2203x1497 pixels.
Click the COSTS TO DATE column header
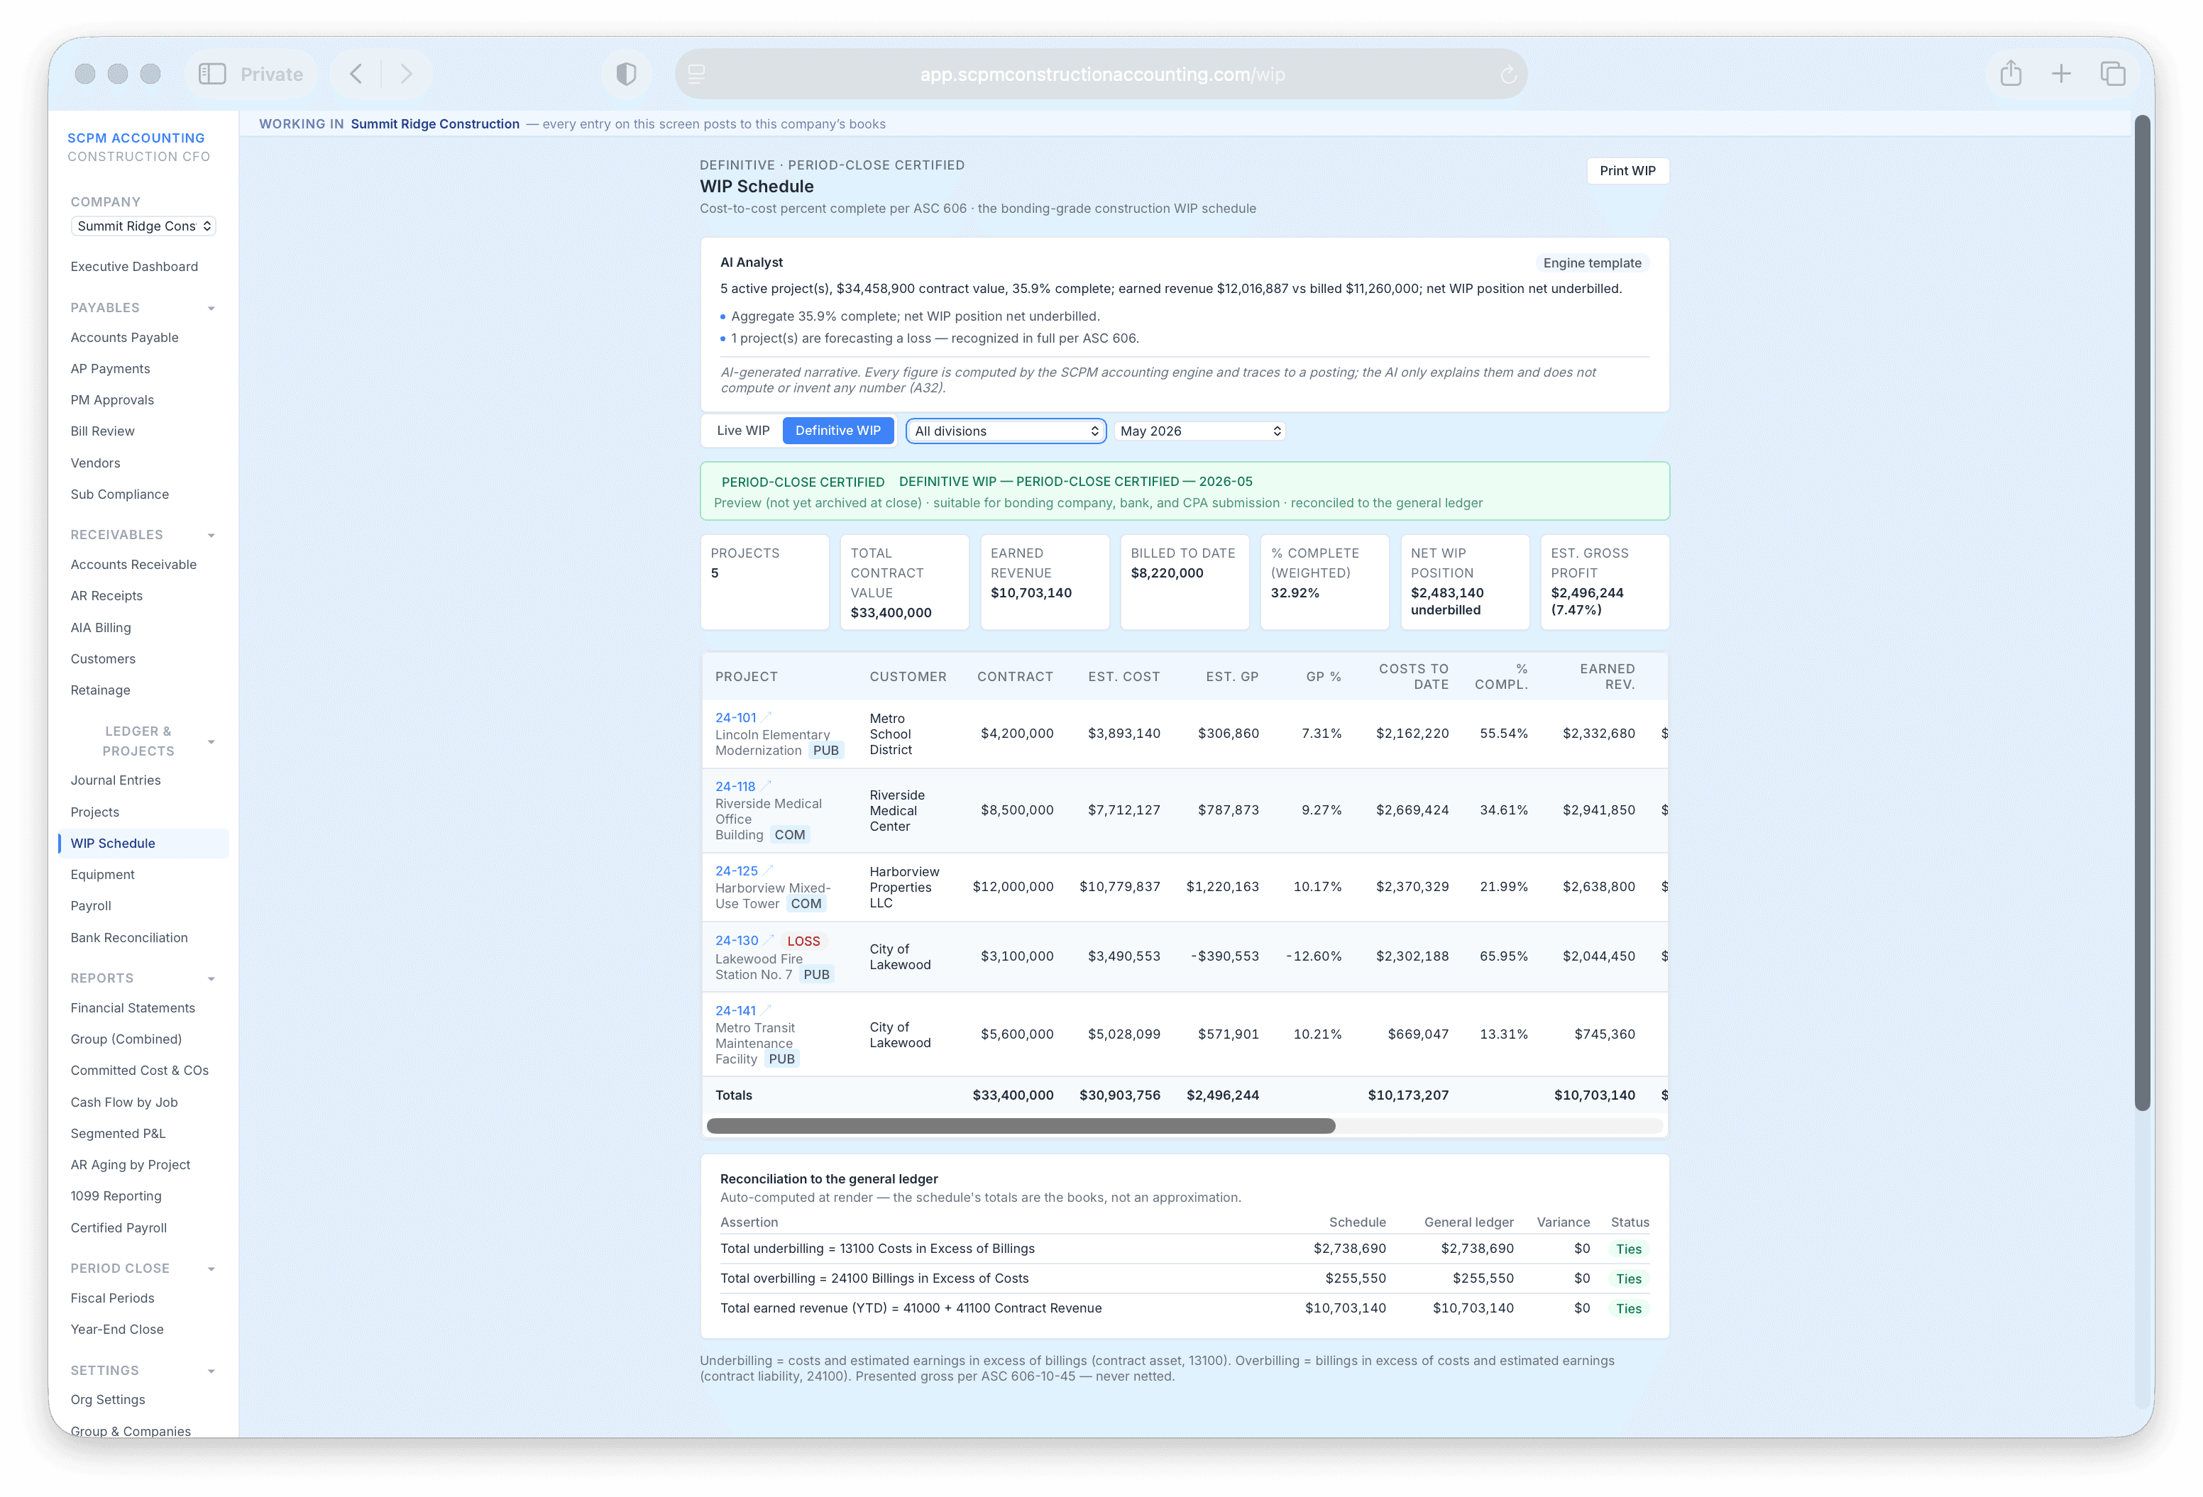pos(1413,675)
